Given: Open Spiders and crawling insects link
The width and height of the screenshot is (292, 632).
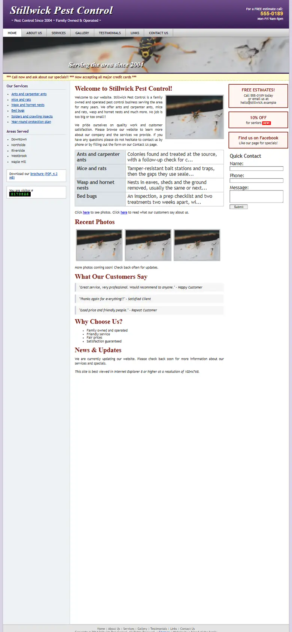Looking at the screenshot, I should tap(32, 116).
